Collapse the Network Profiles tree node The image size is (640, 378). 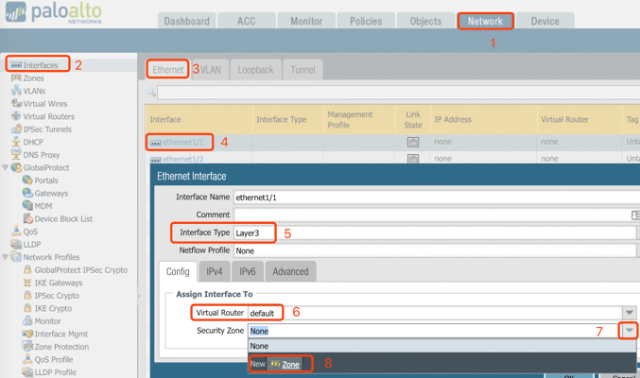coord(6,257)
